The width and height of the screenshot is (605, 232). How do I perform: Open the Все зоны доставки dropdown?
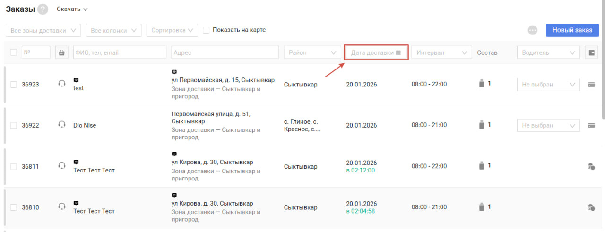(43, 30)
